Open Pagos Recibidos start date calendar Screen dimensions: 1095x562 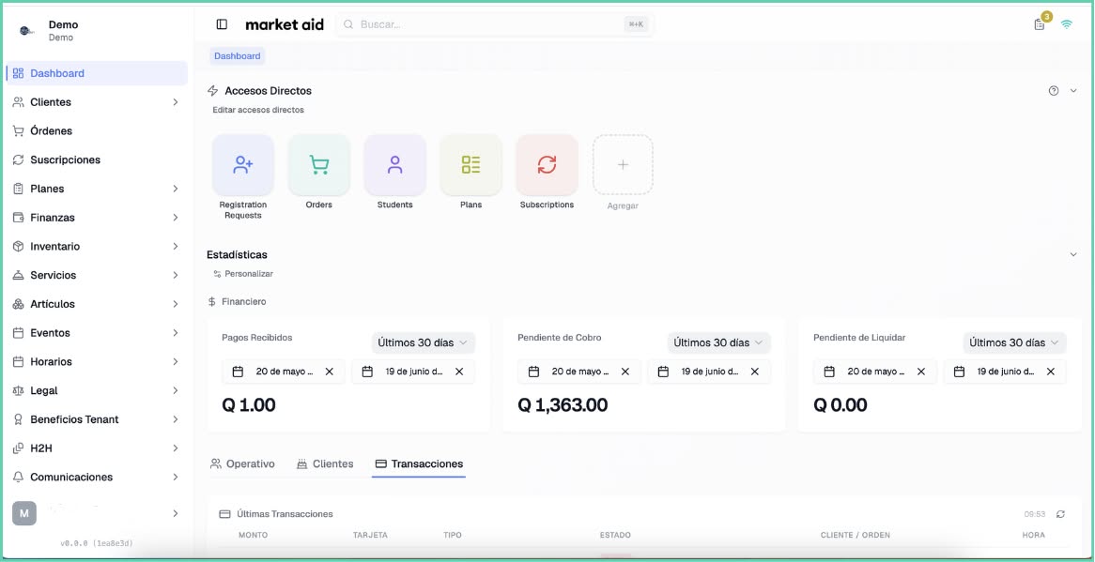pyautogui.click(x=238, y=372)
